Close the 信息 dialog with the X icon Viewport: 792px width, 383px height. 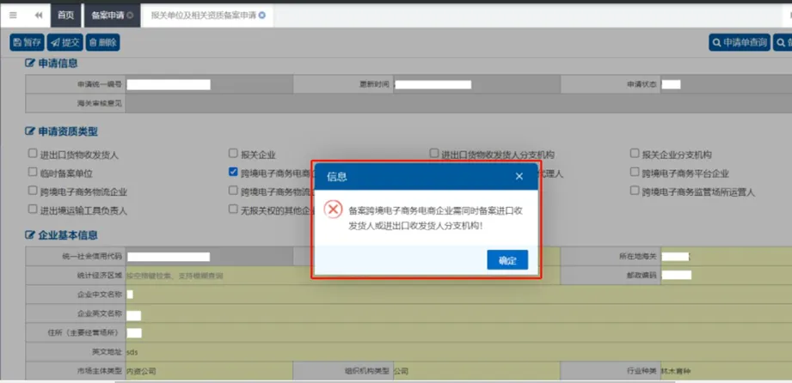pos(519,177)
